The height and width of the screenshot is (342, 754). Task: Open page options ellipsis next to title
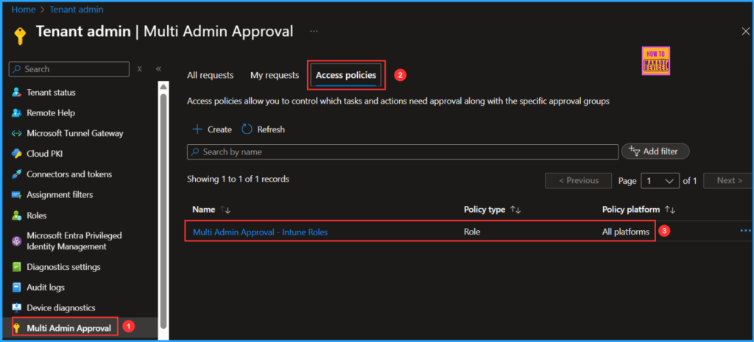(x=314, y=31)
